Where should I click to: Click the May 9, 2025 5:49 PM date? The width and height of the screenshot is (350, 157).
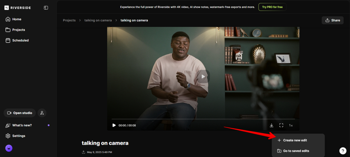click(x=99, y=152)
